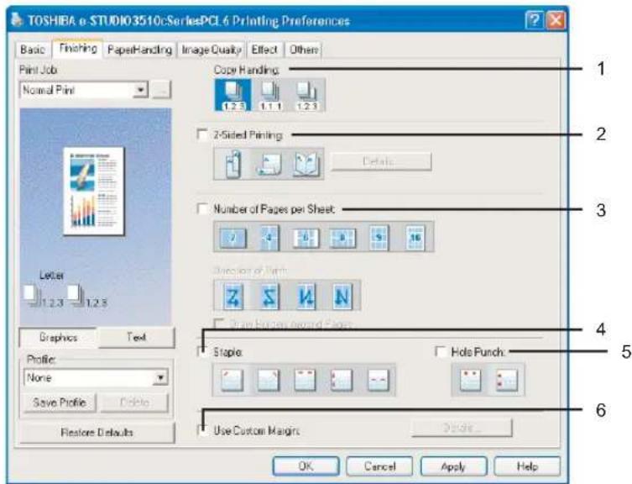Viewport: 632px width, 484px height.
Task: Select double left staple position icon
Action: [341, 380]
